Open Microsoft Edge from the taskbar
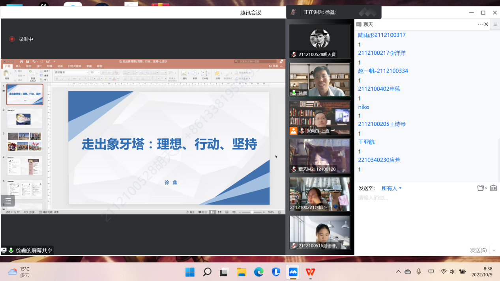This screenshot has width=500, height=281. 258,272
